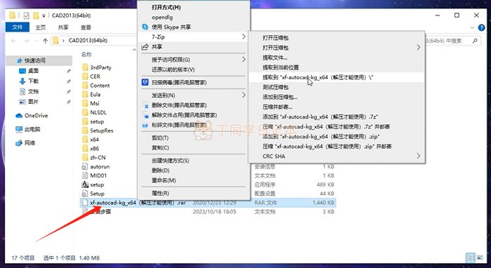
Task: Open the 共享 ribbon tab
Action: pos(63,27)
